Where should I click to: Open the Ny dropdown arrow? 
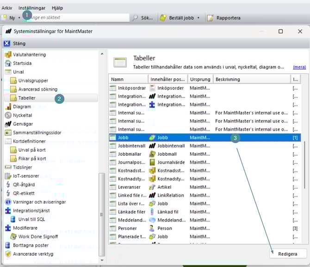19,18
